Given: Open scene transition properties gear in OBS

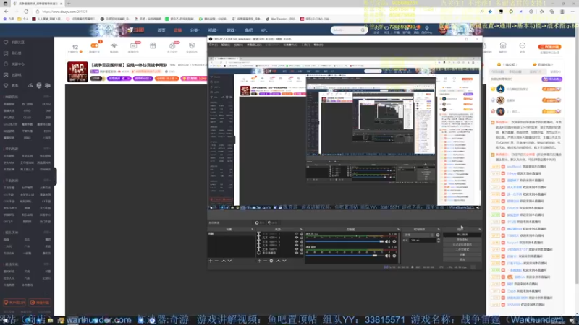Looking at the screenshot, I should tap(438, 235).
